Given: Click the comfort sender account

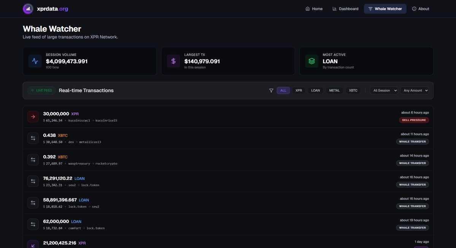Looking at the screenshot, I should click(x=75, y=228).
